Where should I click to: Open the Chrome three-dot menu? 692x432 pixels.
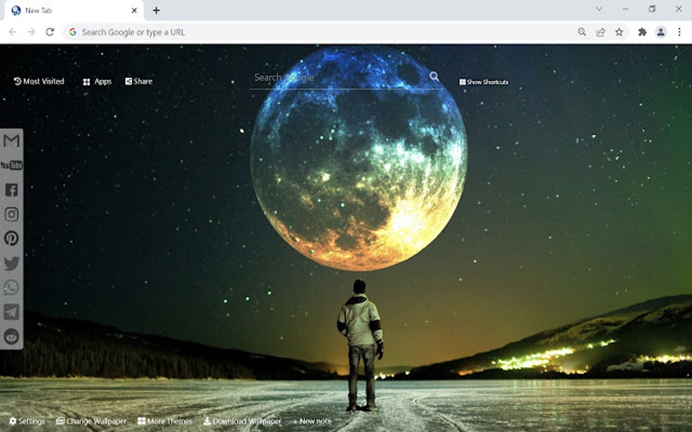coord(680,31)
